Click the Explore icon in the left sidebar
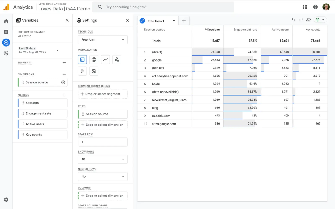Viewport: 335px width, 209px height. [6, 42]
